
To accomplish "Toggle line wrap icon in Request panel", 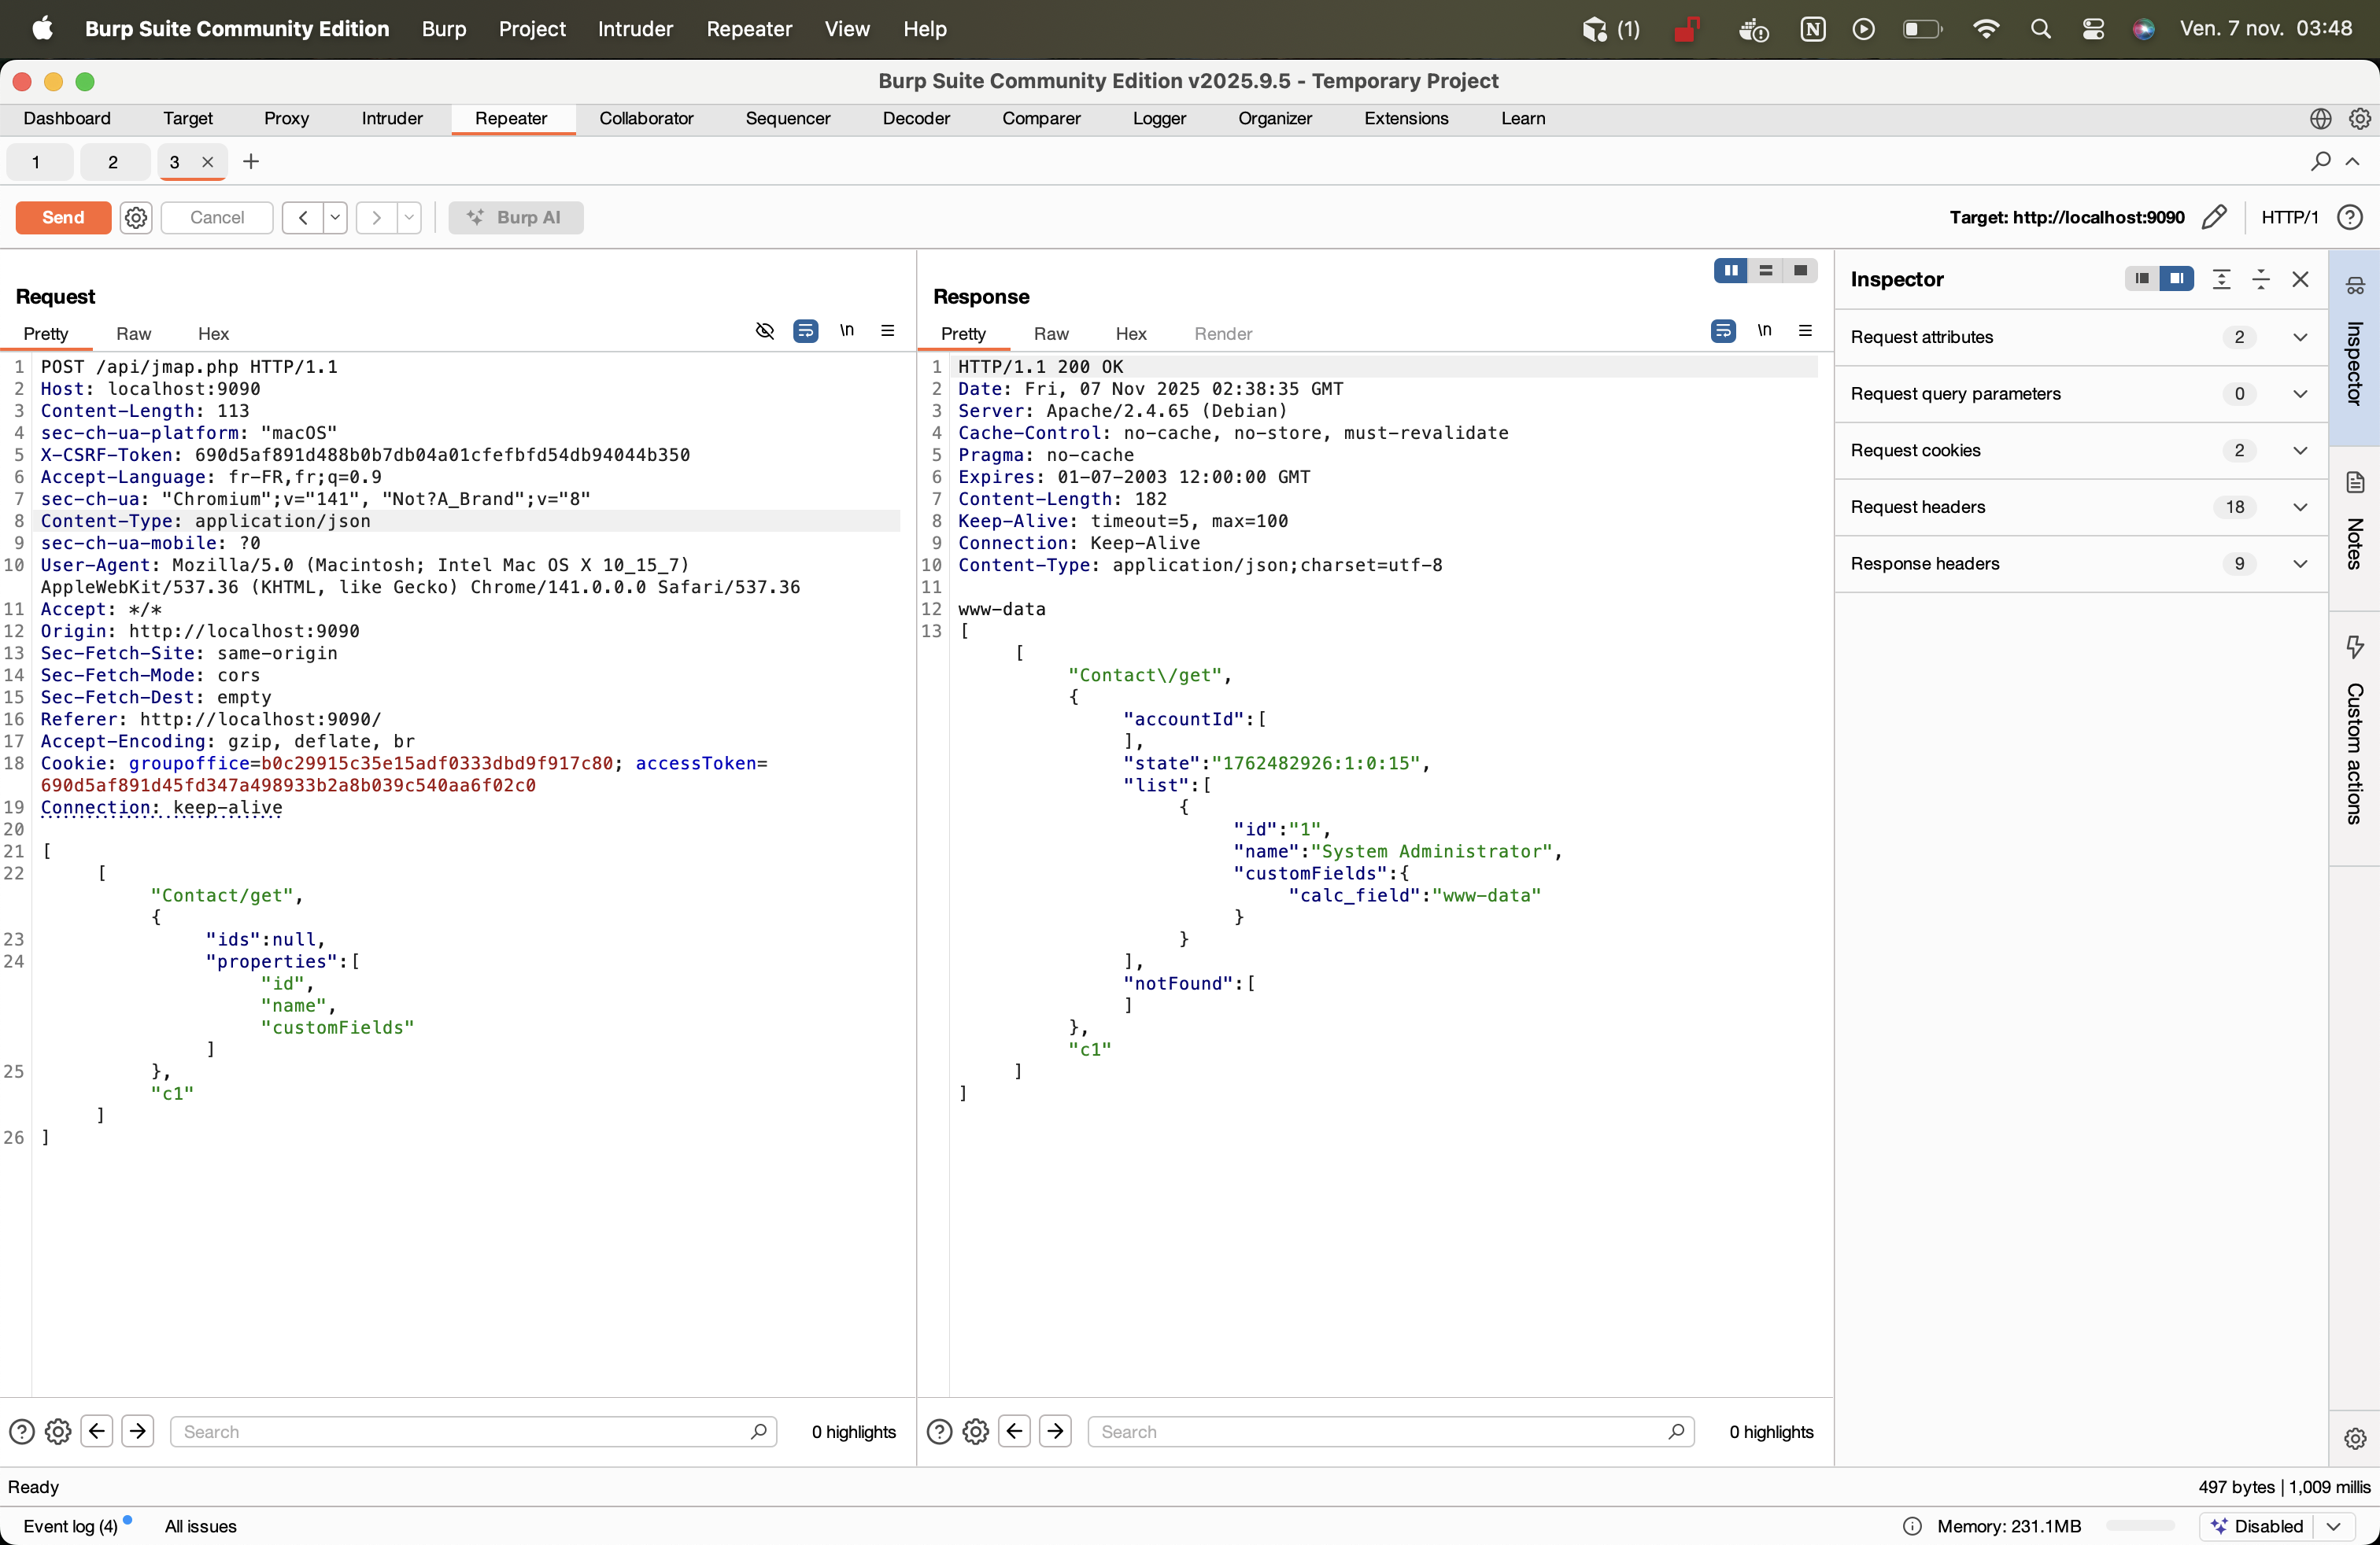I will (x=805, y=330).
